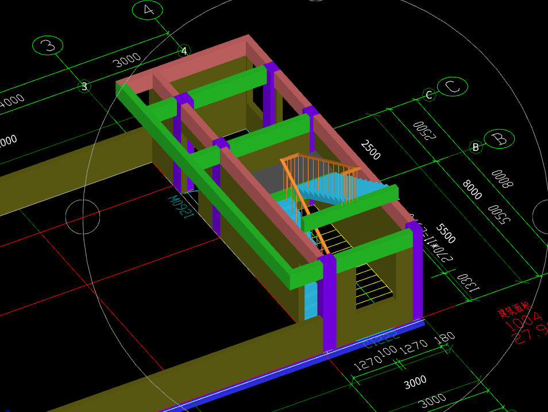Click the upright 2500 dimension near the stairs
The image size is (548, 412).
pyautogui.click(x=371, y=149)
